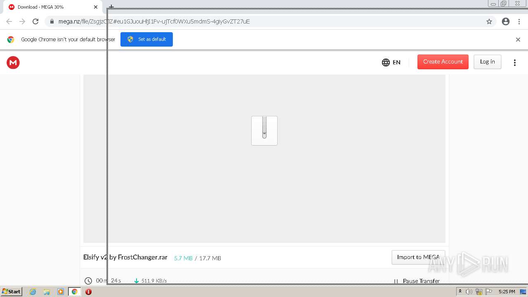Click the forward navigation arrow
The width and height of the screenshot is (528, 297).
point(22,21)
